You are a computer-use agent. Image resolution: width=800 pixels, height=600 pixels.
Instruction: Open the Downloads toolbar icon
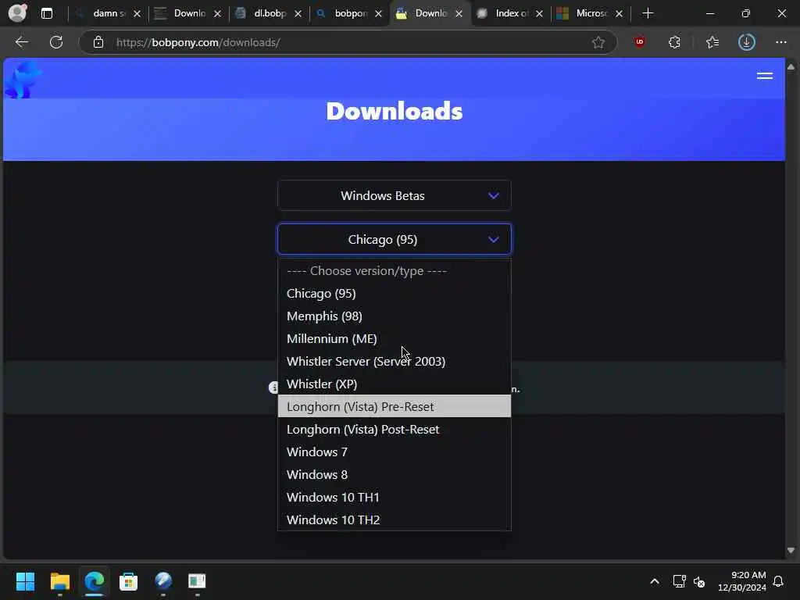[746, 42]
